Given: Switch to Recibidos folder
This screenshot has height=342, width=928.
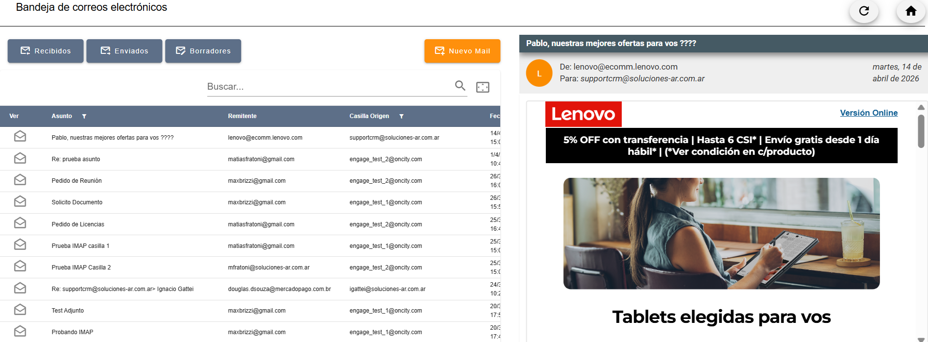Looking at the screenshot, I should click(46, 51).
